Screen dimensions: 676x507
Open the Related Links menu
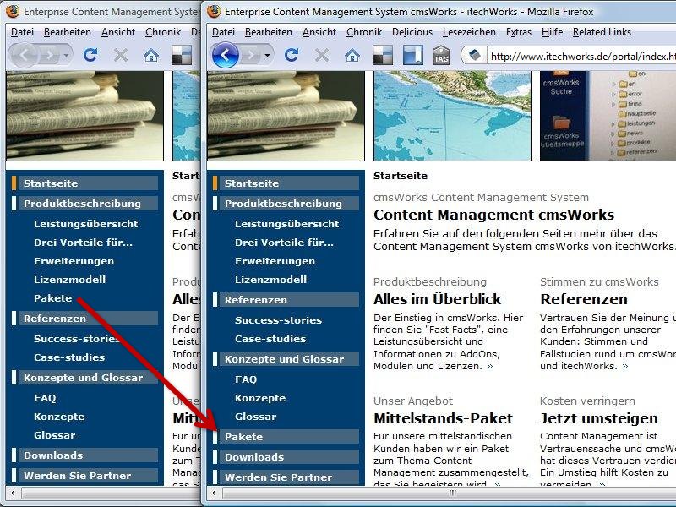[x=602, y=32]
